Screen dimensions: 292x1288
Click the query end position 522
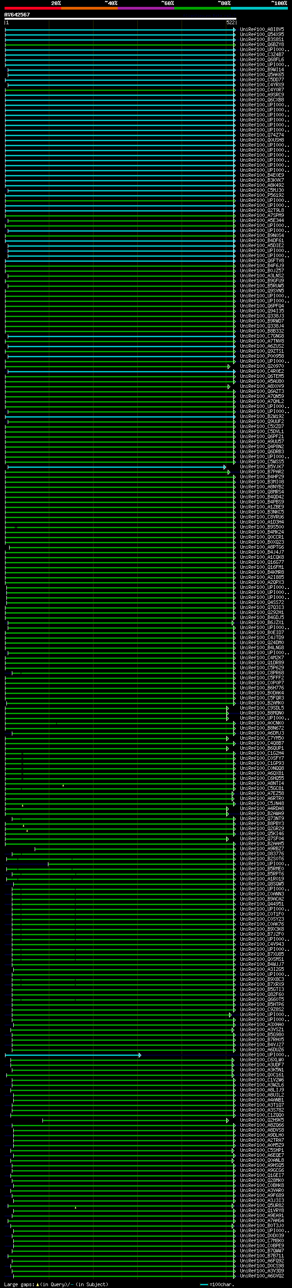230,22
